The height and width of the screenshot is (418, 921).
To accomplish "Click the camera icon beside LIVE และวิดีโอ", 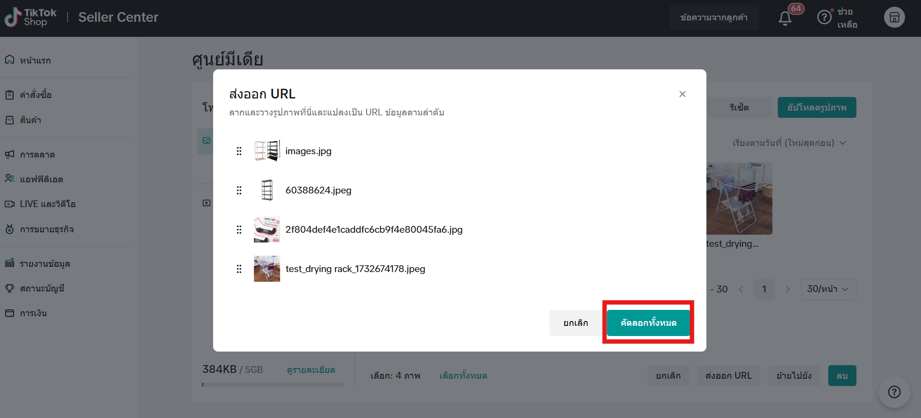I will click(10, 204).
